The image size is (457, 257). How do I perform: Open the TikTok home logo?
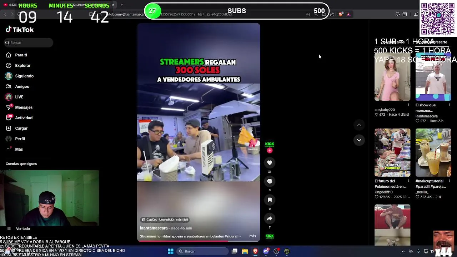(20, 30)
